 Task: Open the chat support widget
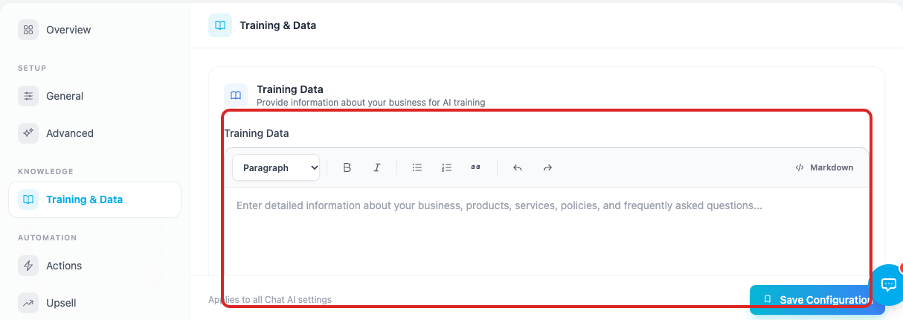(888, 284)
